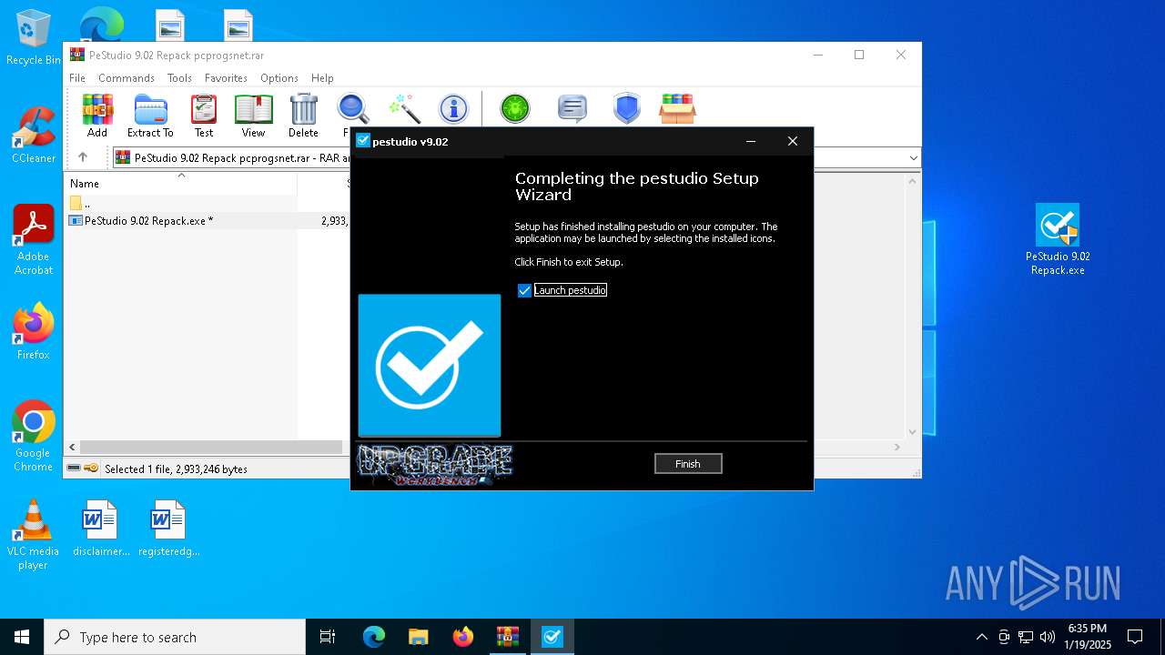Click the View file icon in WinRAR

(253, 116)
